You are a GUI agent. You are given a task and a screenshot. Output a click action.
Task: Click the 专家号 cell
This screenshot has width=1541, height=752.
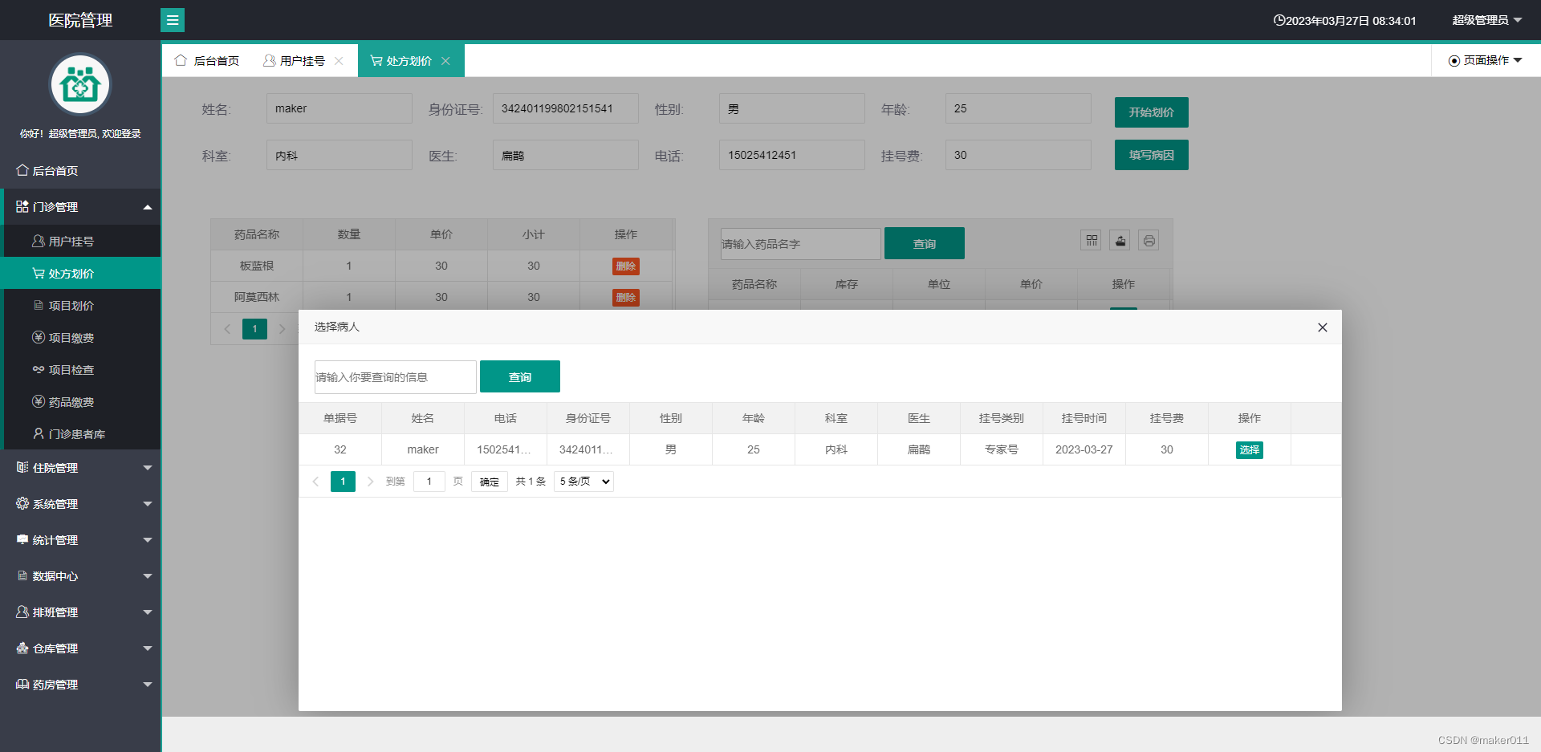[x=1002, y=449]
